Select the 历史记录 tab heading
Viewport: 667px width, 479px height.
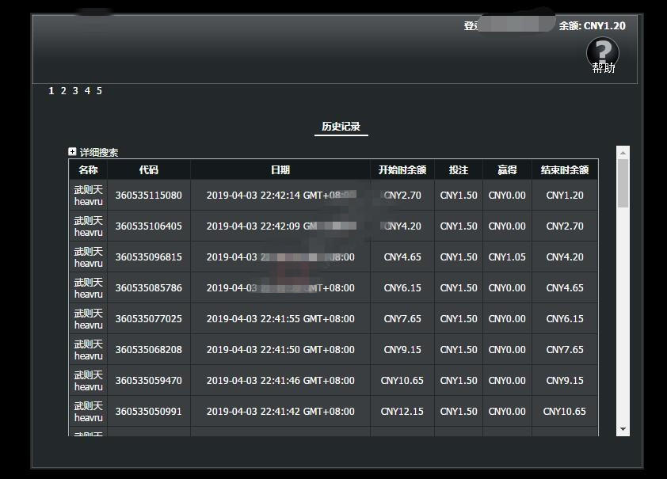341,126
